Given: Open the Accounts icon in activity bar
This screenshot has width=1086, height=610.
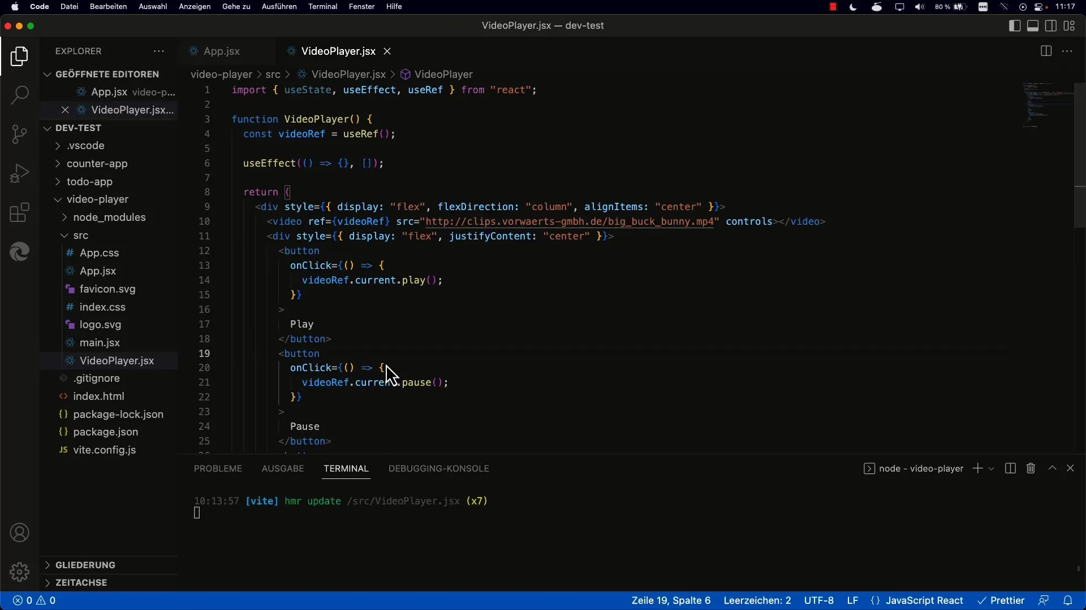Looking at the screenshot, I should [19, 533].
